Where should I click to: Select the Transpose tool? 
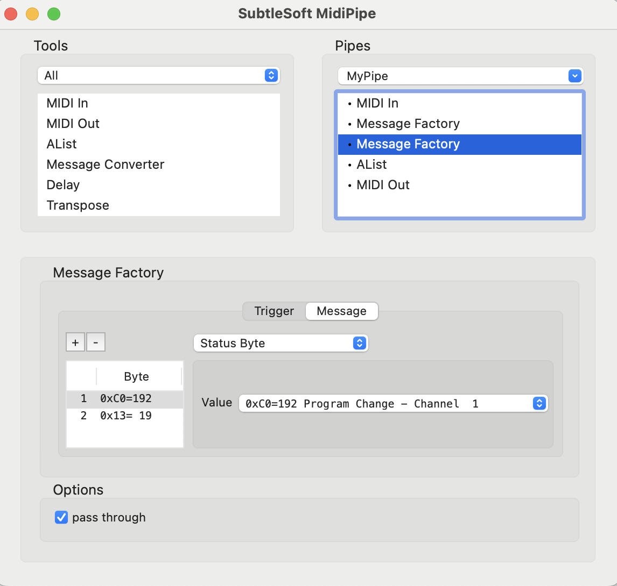pyautogui.click(x=78, y=205)
